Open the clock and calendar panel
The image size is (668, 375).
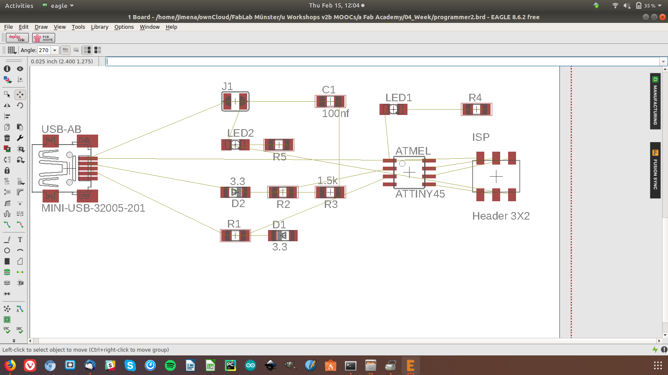point(337,5)
